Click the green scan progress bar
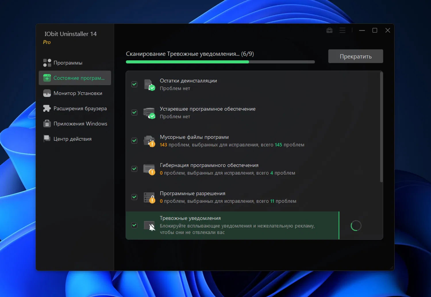Viewport: 431px width, 297px height. [220, 62]
